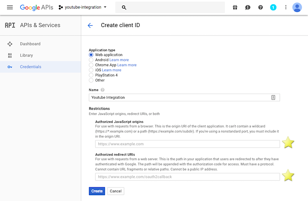Focus the Authorized redirect URIs field
Viewport: 308px width, 201px height.
click(187, 177)
